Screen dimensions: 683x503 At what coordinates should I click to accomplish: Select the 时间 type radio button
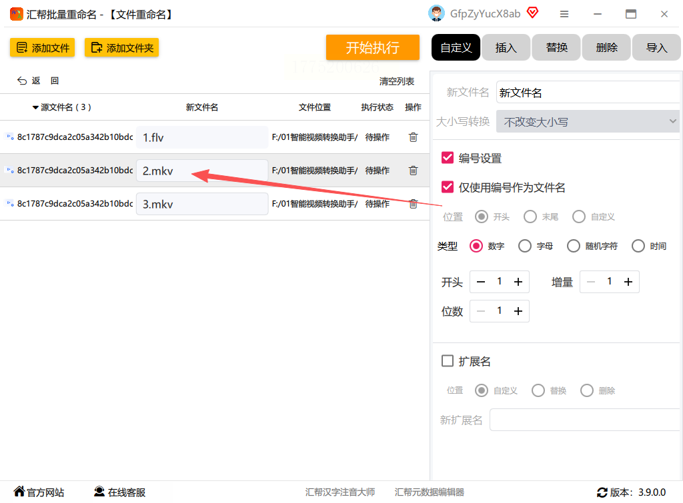(x=638, y=246)
